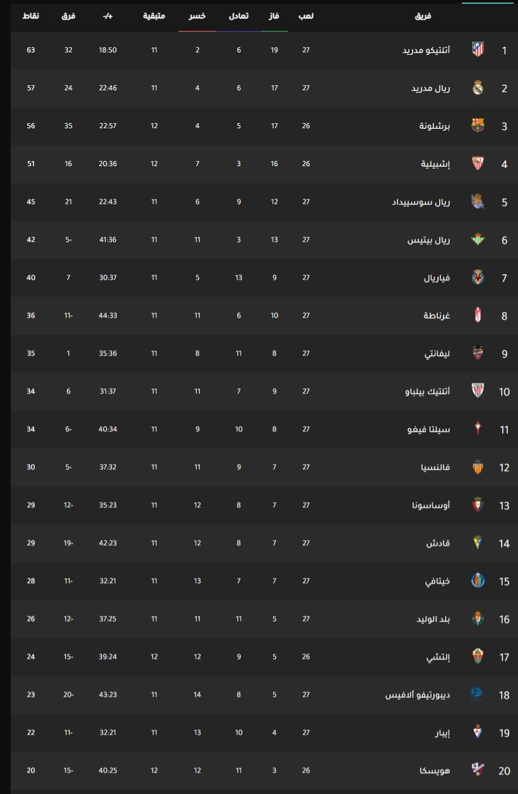518x794 pixels.
Task: Open the فالنسيا team name link
Action: point(435,467)
